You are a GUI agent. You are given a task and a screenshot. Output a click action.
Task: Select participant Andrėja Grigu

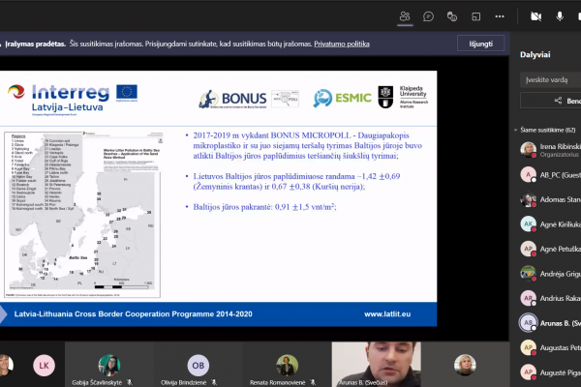[x=550, y=274]
